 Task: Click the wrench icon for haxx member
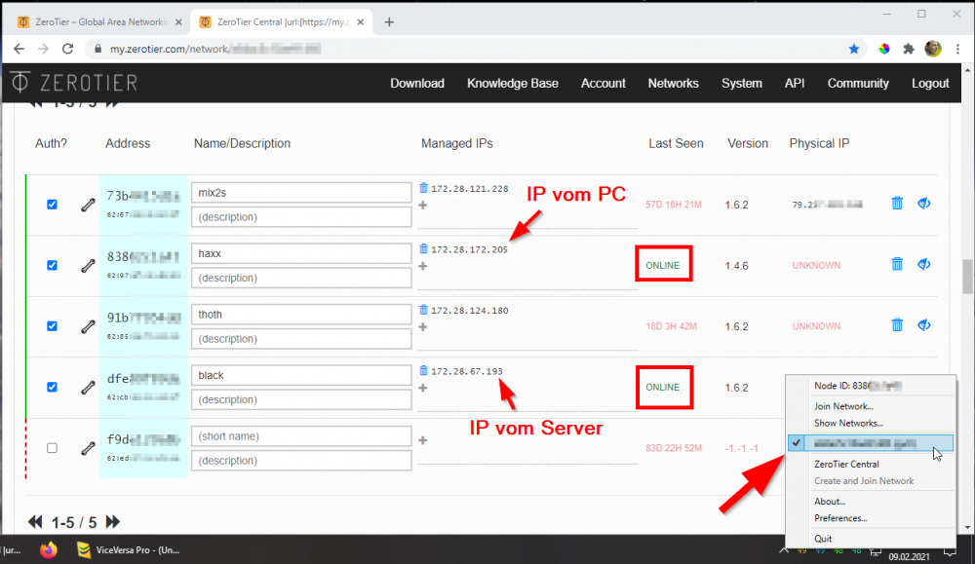pos(88,265)
